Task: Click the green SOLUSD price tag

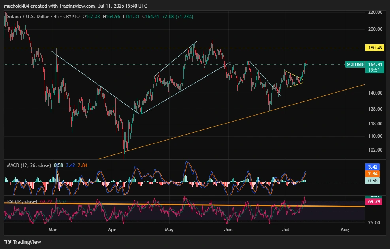Action: tap(354, 64)
